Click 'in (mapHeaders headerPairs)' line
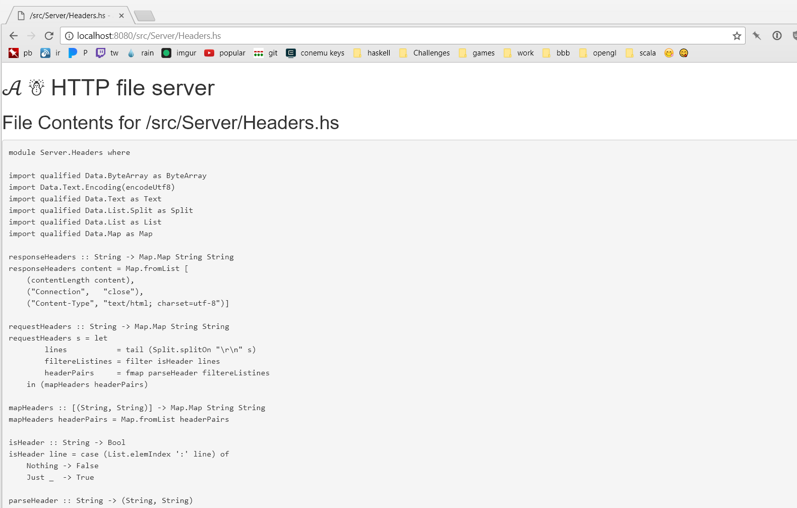 (87, 384)
